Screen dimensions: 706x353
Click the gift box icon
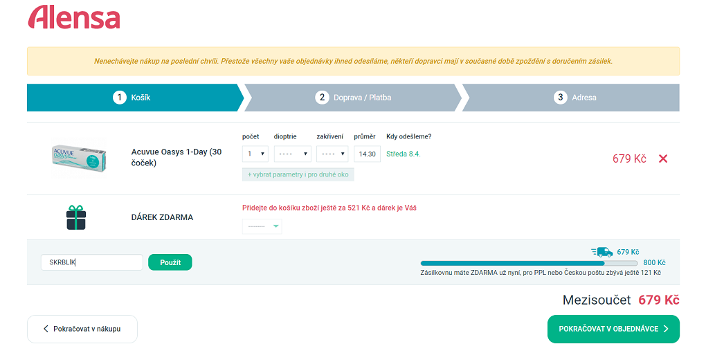(75, 217)
